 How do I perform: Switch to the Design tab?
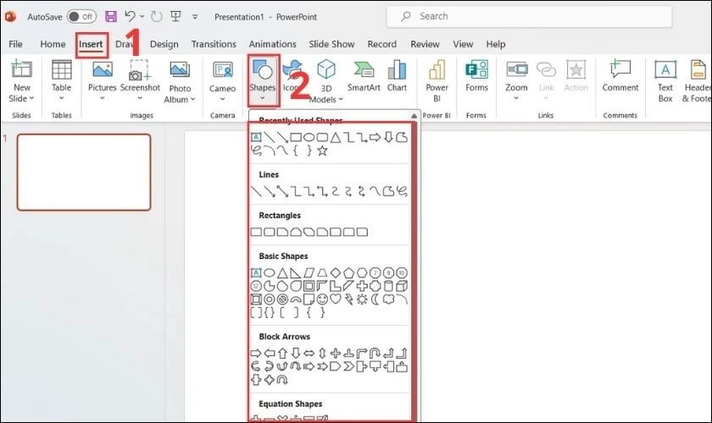(164, 44)
